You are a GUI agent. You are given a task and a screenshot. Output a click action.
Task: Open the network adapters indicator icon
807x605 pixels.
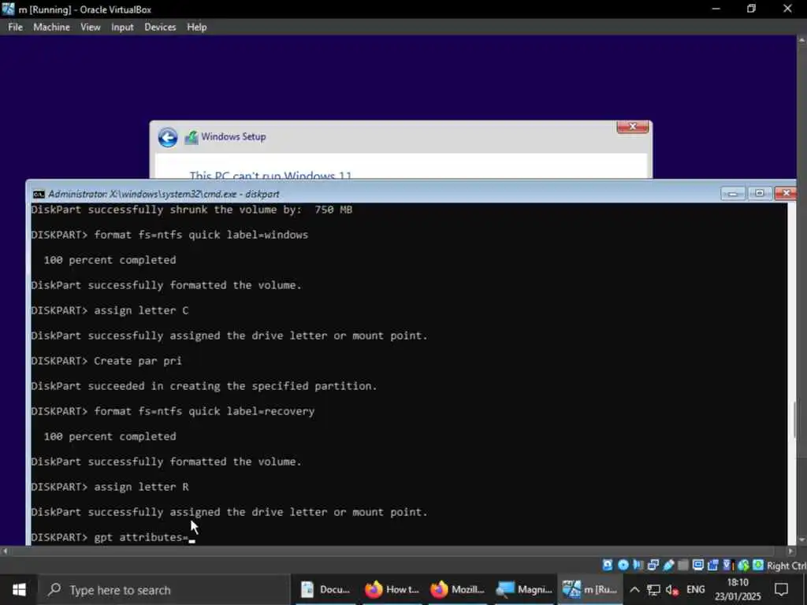coord(653,565)
